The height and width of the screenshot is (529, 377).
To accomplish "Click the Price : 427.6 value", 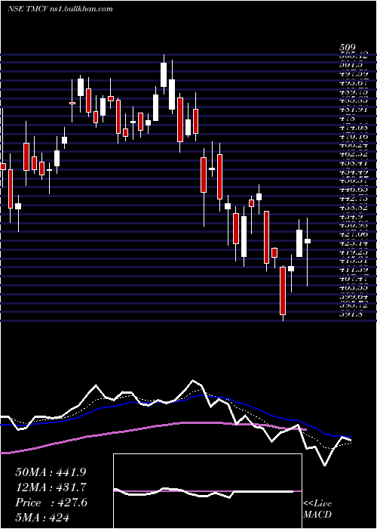I will click(x=51, y=503).
